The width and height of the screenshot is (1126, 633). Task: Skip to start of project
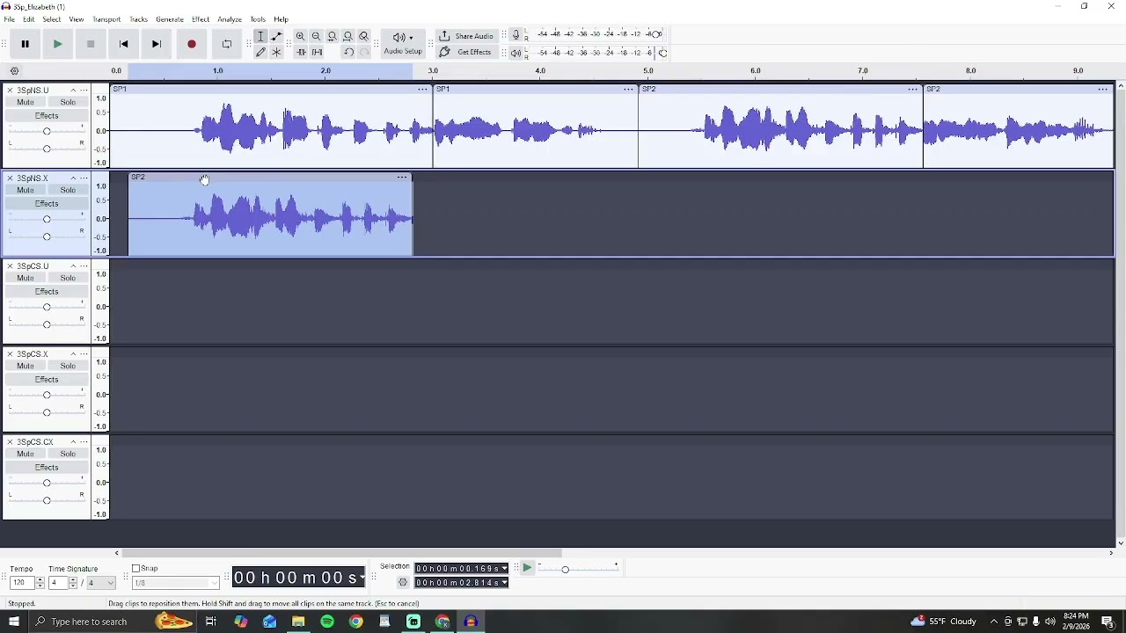point(124,44)
